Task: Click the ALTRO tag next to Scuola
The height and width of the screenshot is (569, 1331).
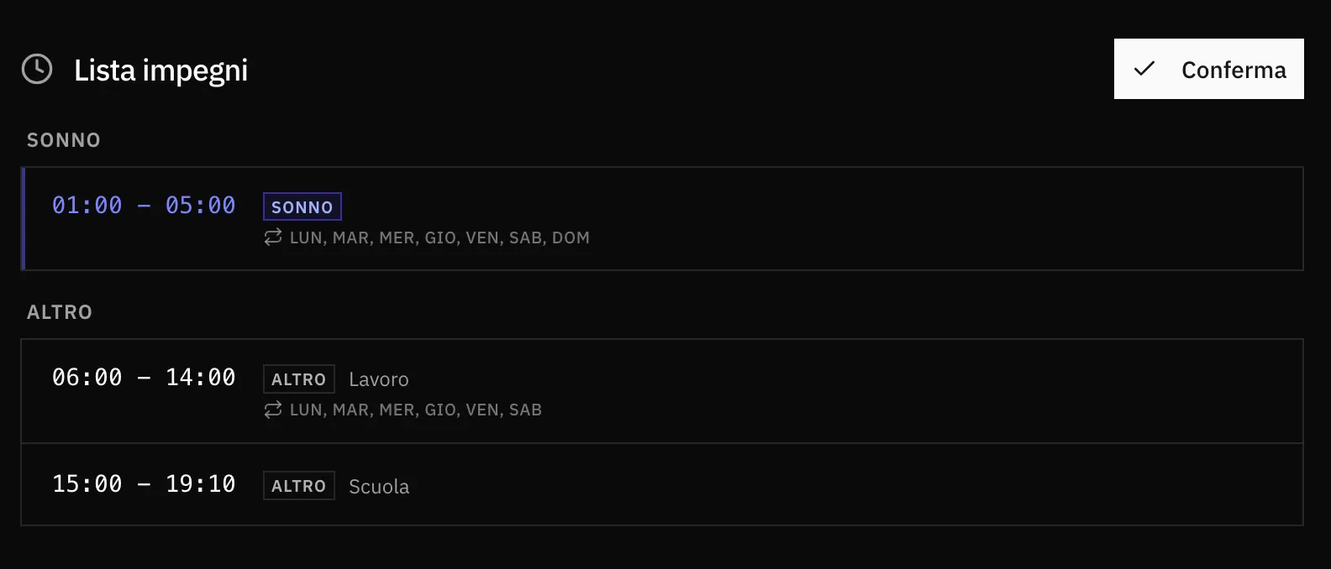Action: tap(298, 486)
